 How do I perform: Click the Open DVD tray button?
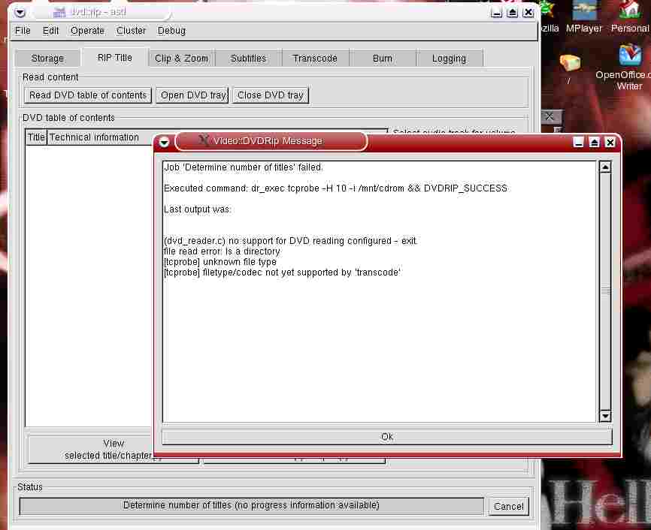[193, 95]
